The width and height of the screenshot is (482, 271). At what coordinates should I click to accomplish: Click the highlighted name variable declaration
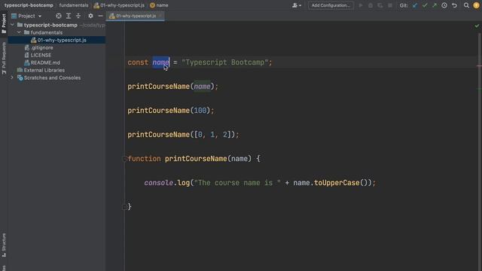[x=160, y=62]
